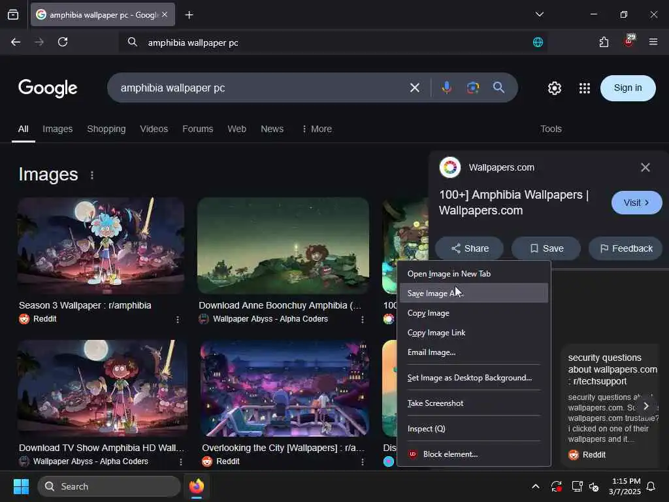Viewport: 669px width, 502px height.
Task: Start voice search with microphone icon
Action: (446, 88)
